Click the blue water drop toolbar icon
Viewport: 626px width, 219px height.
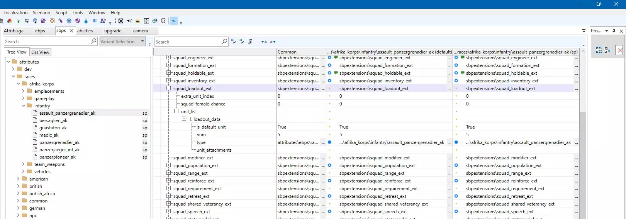(x=86, y=21)
